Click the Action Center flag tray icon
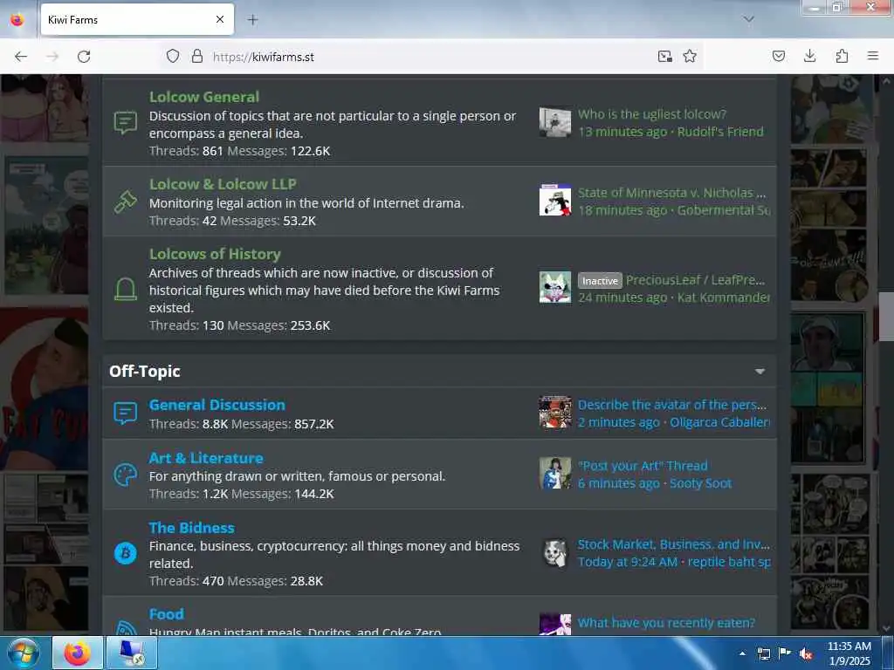The height and width of the screenshot is (670, 894). (x=785, y=653)
